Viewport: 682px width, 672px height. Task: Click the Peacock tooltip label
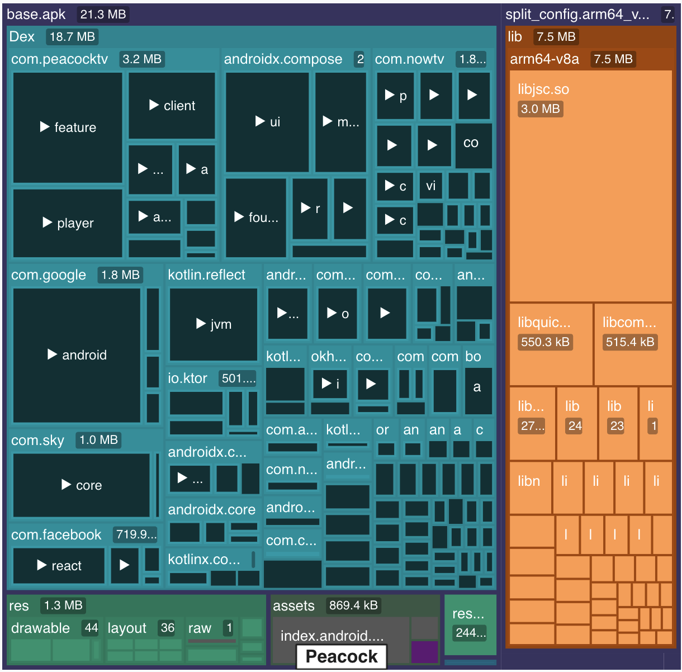342,656
